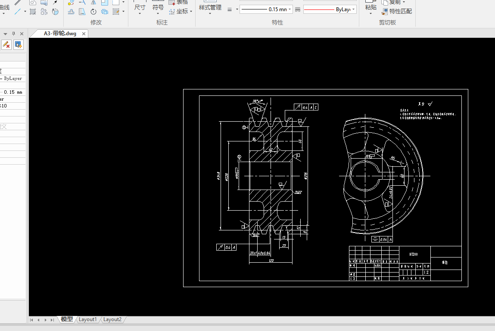Open the 样式管理 style manager dropdown

(x=210, y=13)
